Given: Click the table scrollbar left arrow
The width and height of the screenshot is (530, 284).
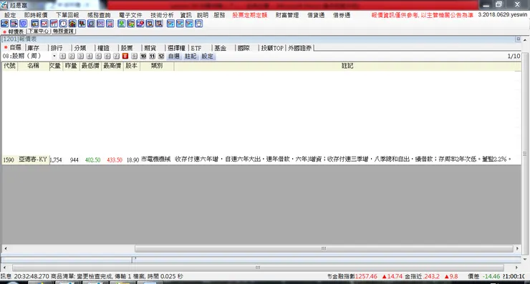Looking at the screenshot, I should (x=5, y=248).
